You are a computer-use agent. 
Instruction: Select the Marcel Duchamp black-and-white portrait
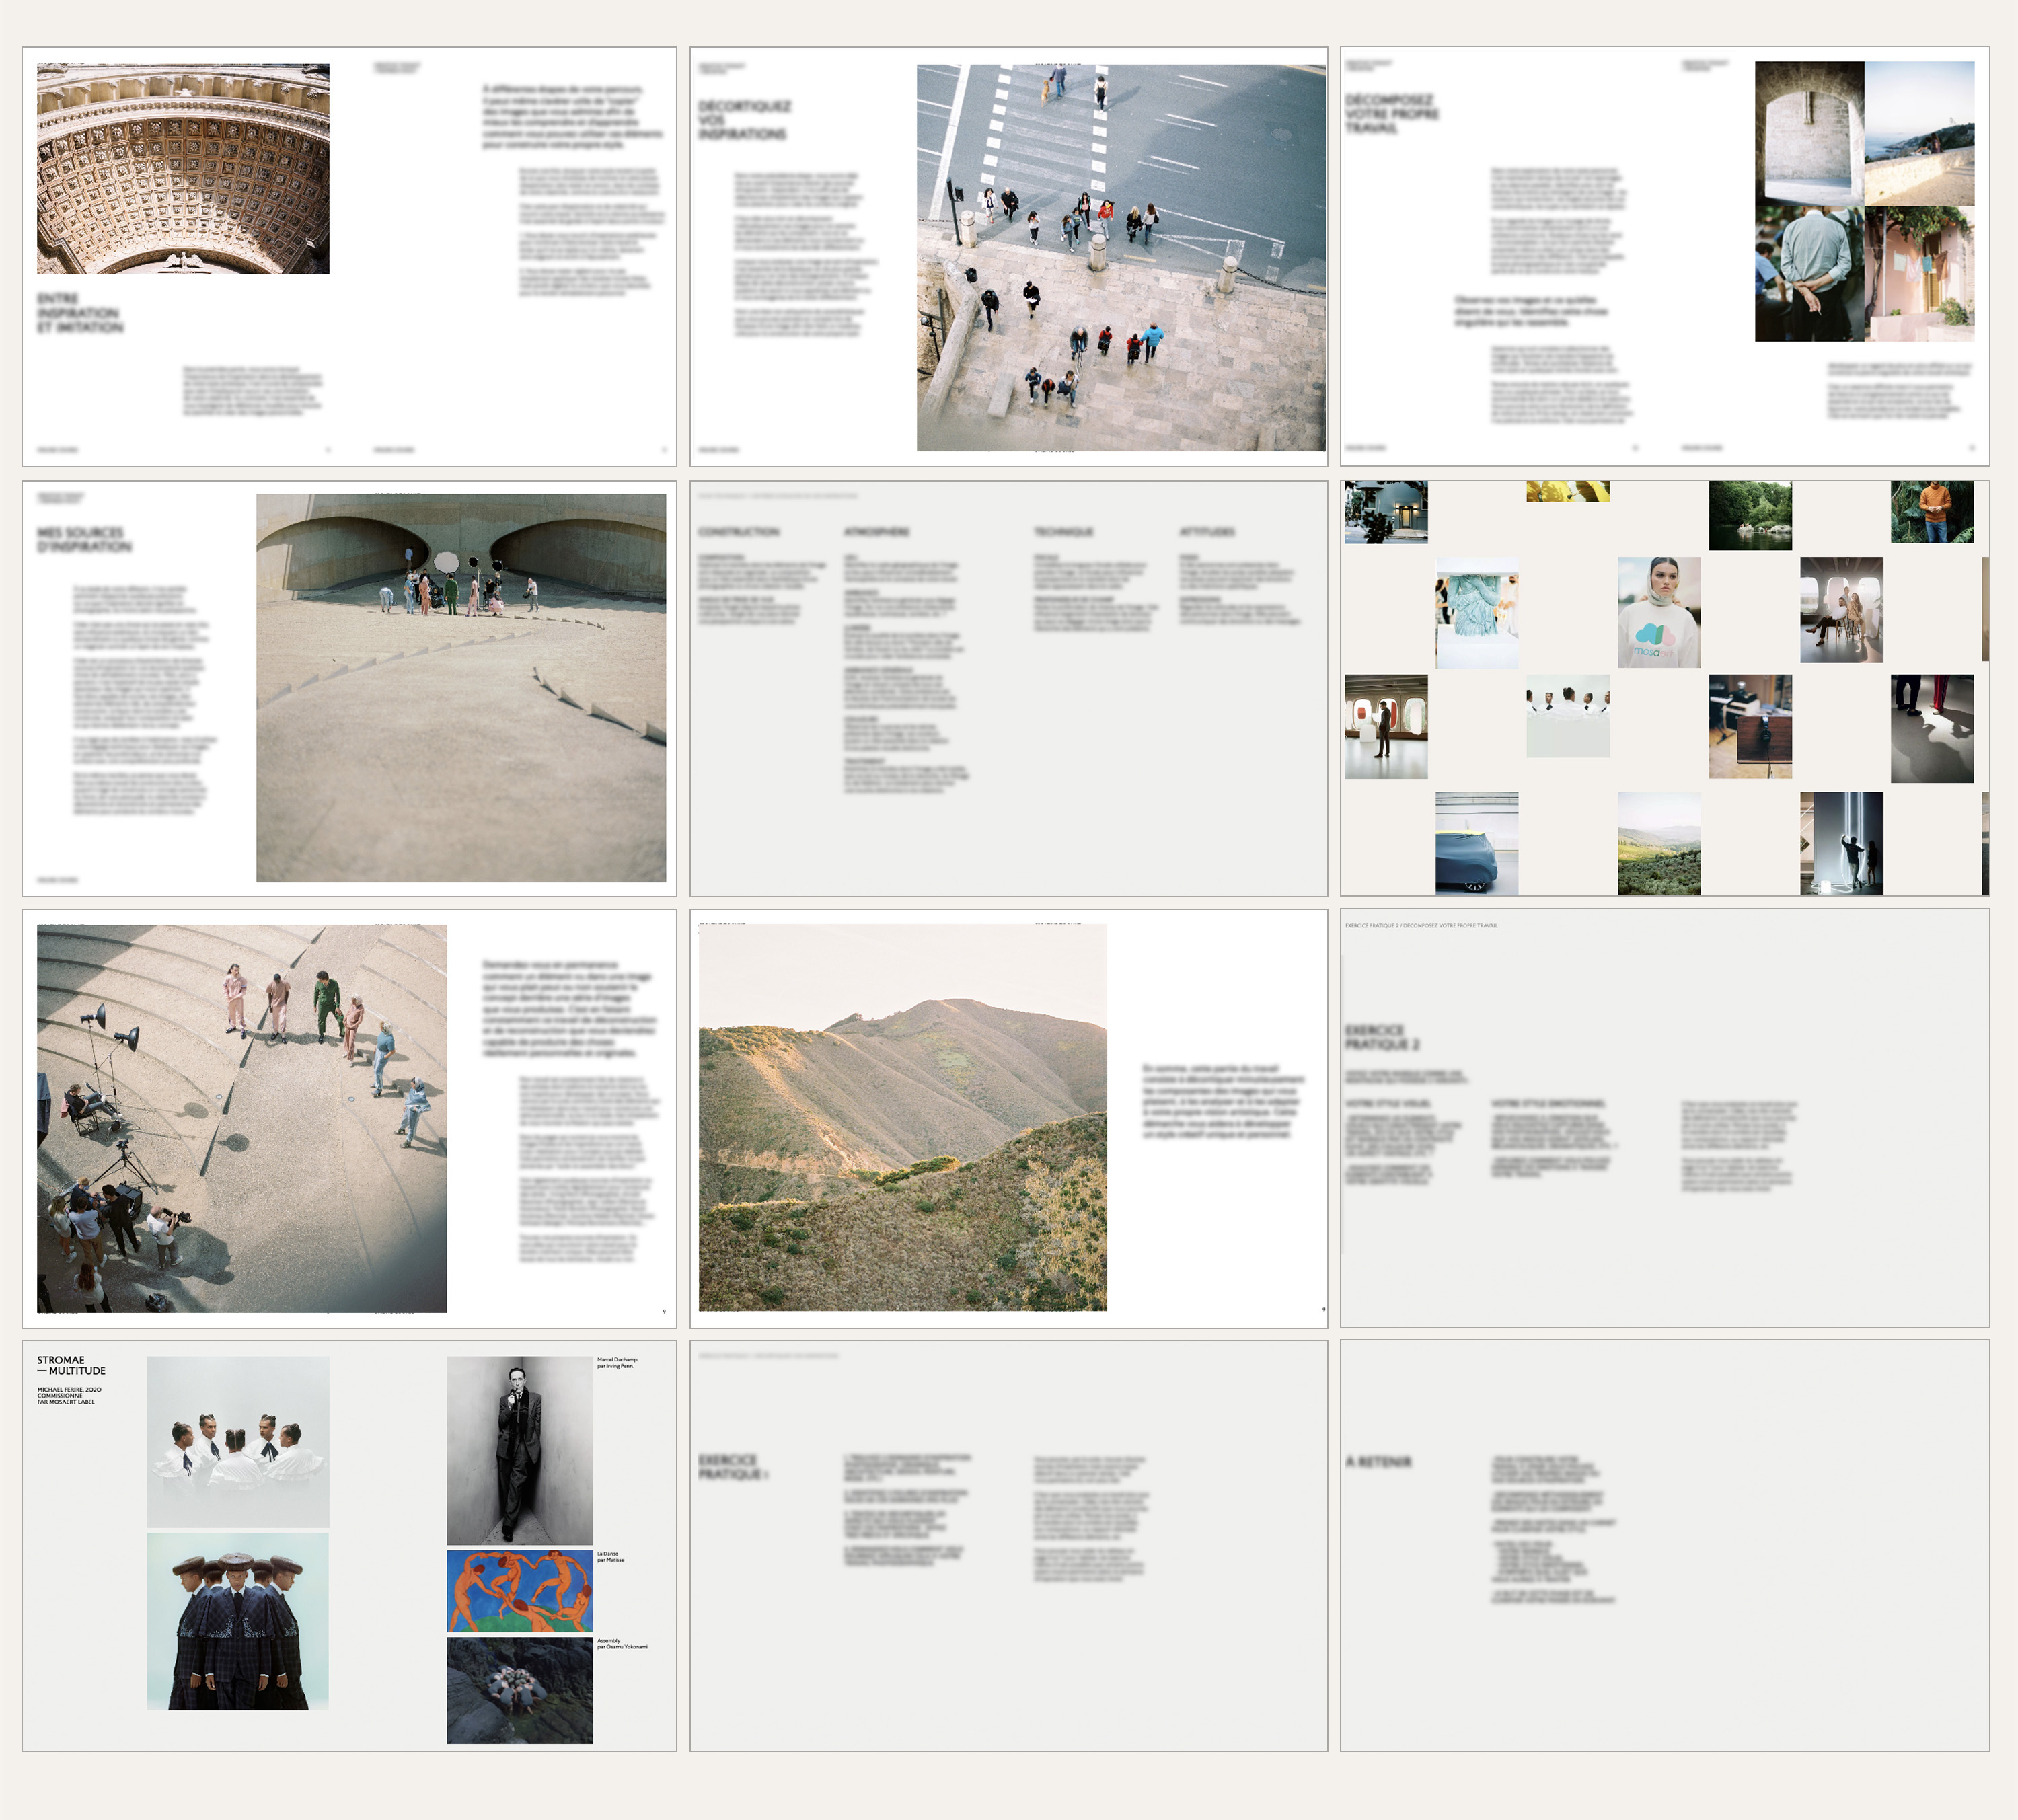[519, 1449]
